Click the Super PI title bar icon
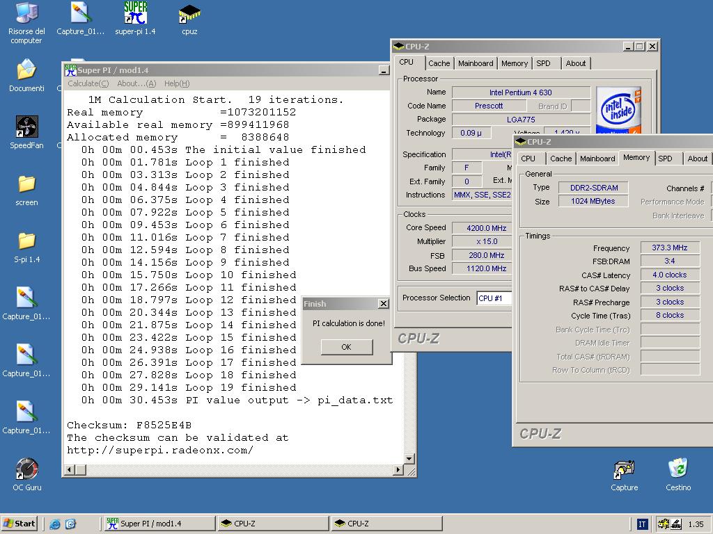Screen dimensions: 713x534 [70, 70]
